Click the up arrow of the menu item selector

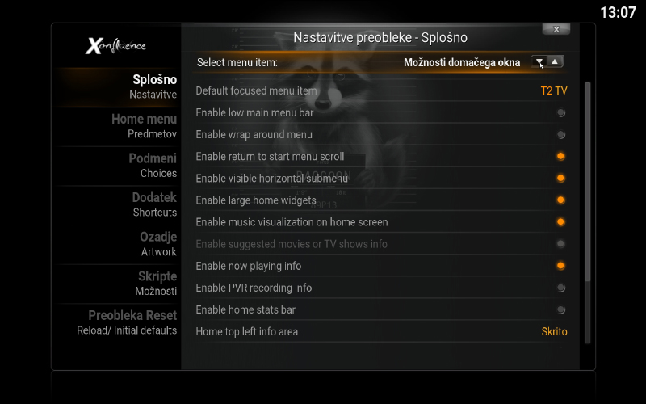click(x=555, y=62)
